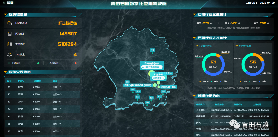
Task: Click the 浙江数据链 value
Action: pos(67,23)
